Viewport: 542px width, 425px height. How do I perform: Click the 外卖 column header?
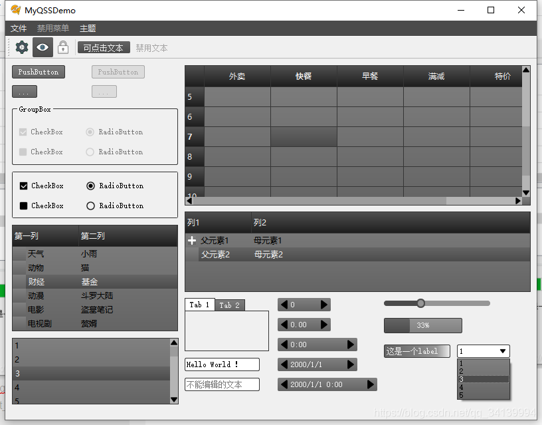click(237, 76)
